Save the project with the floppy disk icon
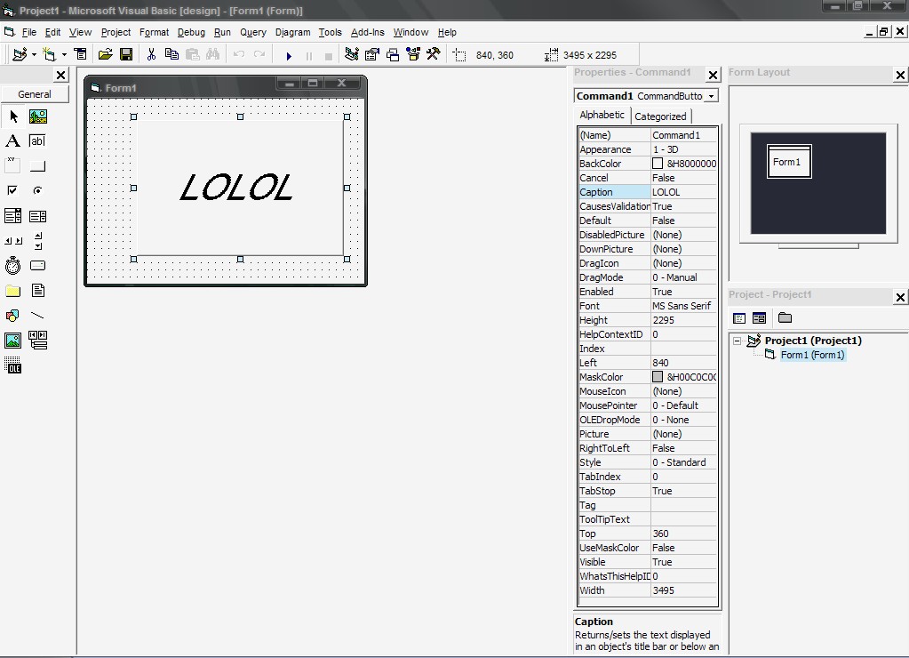The width and height of the screenshot is (909, 658). [126, 54]
